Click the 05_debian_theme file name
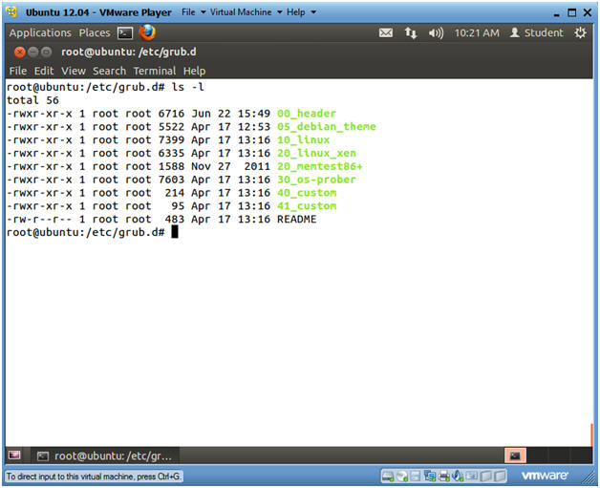This screenshot has height=488, width=600. pos(327,127)
